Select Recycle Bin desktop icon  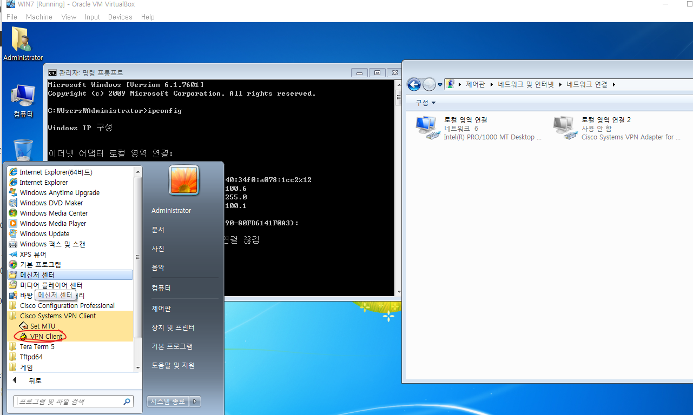tap(23, 150)
